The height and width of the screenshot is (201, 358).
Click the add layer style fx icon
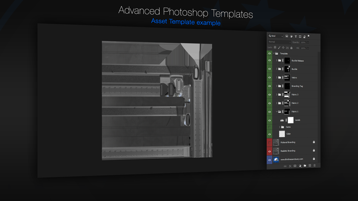point(290,166)
